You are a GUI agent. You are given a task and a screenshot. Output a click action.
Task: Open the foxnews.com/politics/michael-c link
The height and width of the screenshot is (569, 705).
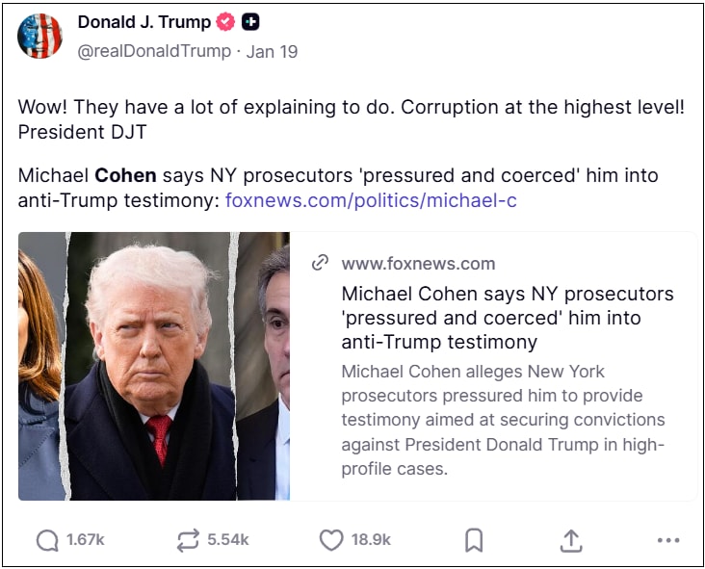click(371, 200)
